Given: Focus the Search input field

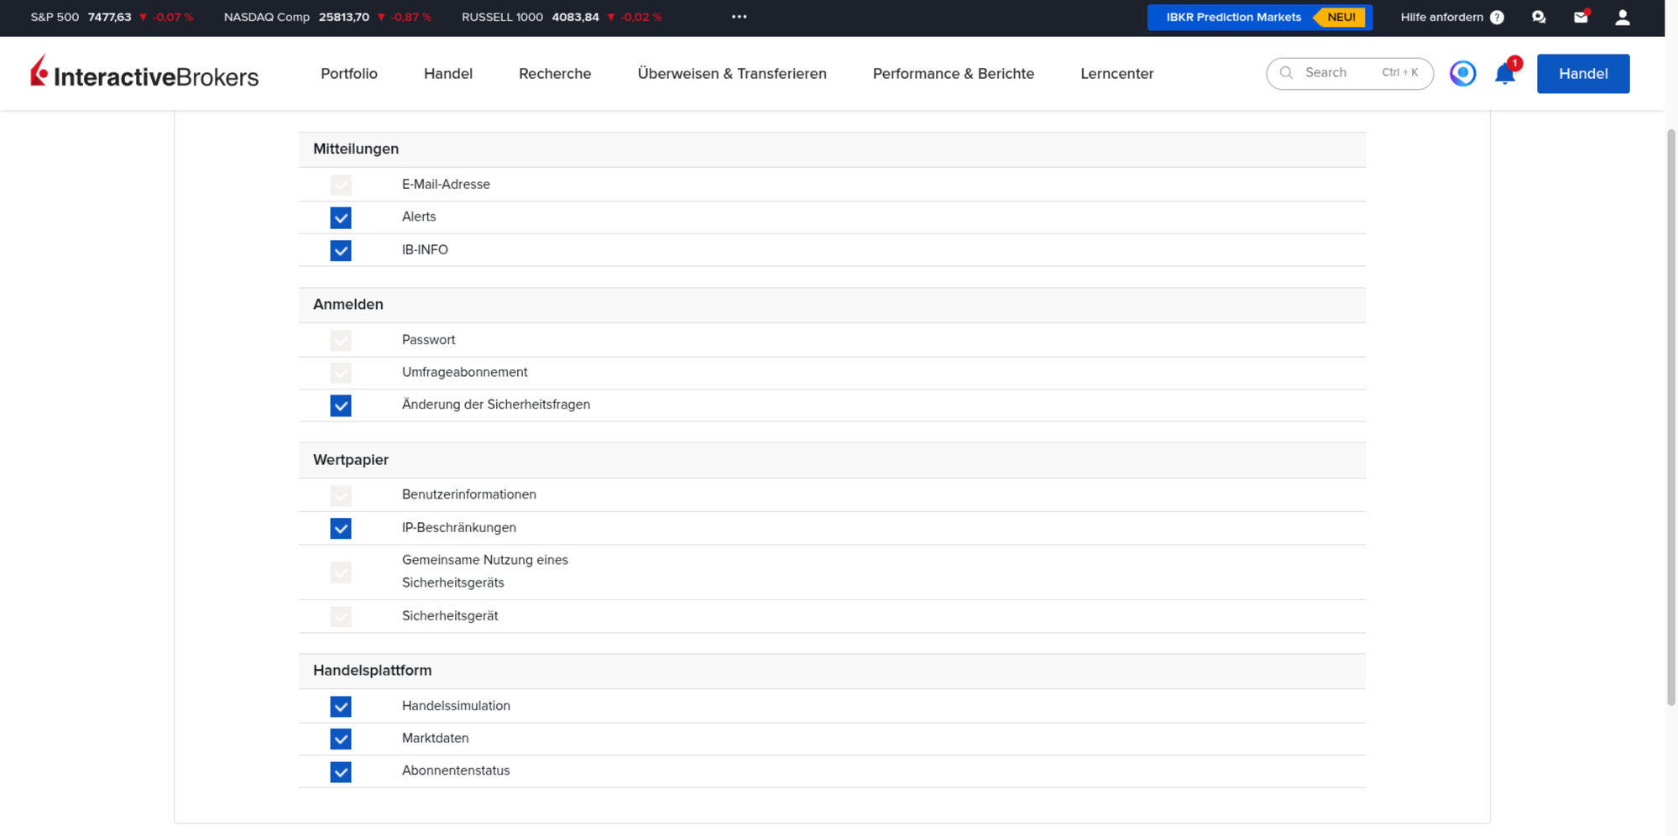Looking at the screenshot, I should [1350, 73].
